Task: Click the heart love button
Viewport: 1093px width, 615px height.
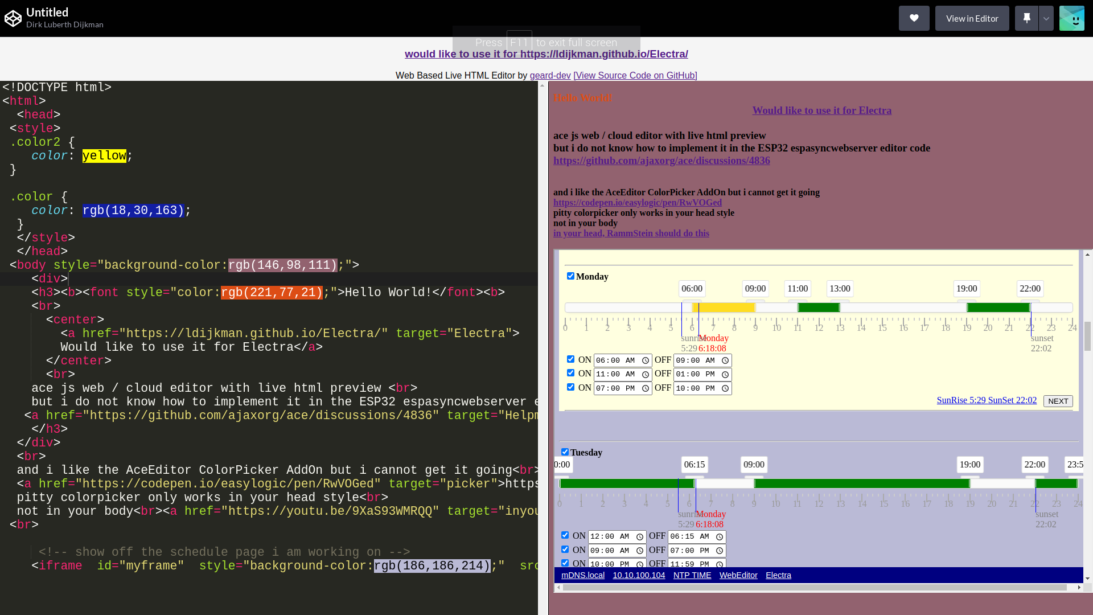Action: tap(914, 18)
